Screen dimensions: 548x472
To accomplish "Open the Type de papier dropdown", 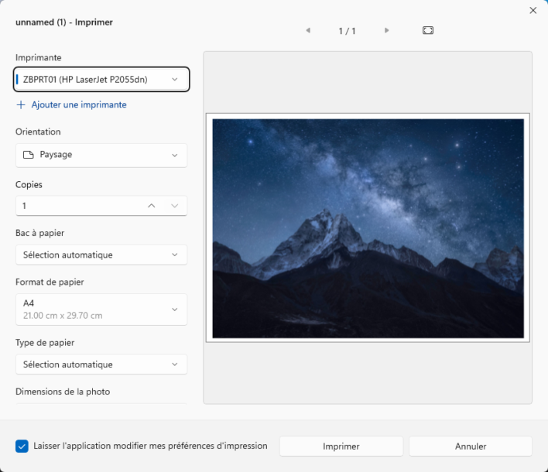I will [x=101, y=364].
